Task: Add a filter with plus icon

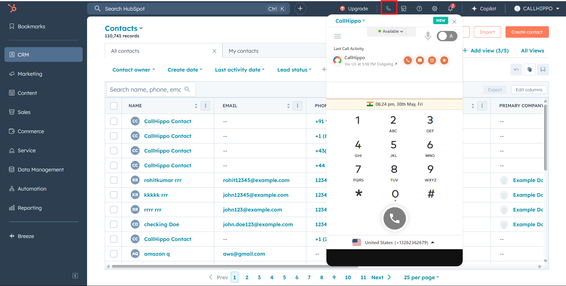Action: point(324,70)
